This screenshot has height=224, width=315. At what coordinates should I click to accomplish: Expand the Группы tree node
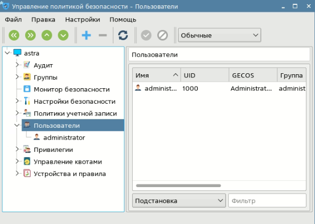coord(17,77)
